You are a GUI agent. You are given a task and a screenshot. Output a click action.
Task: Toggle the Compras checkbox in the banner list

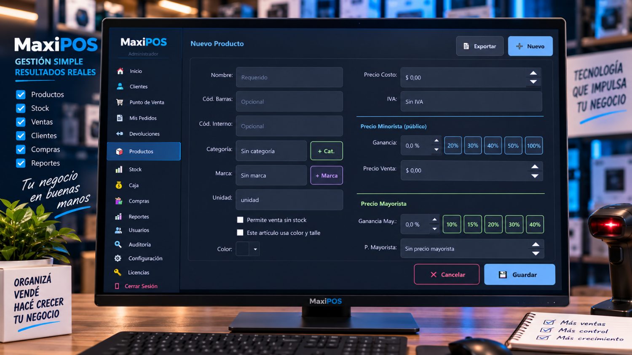(x=21, y=149)
